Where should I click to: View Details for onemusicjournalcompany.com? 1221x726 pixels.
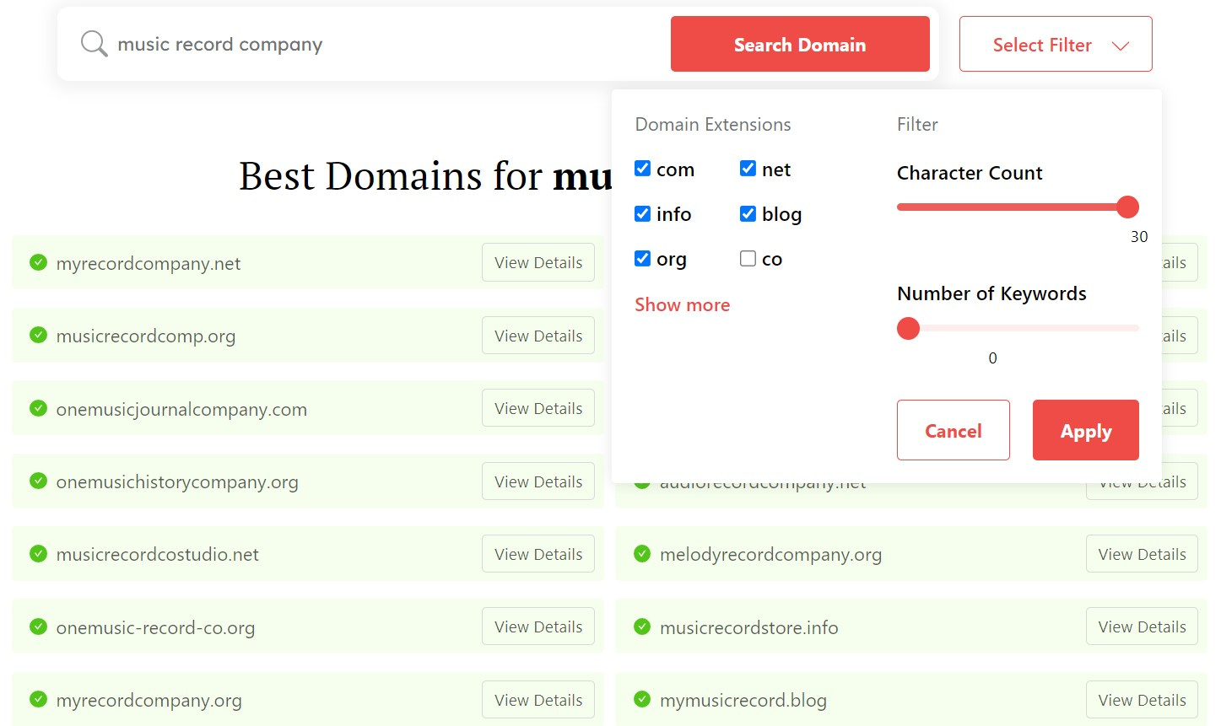coord(538,408)
